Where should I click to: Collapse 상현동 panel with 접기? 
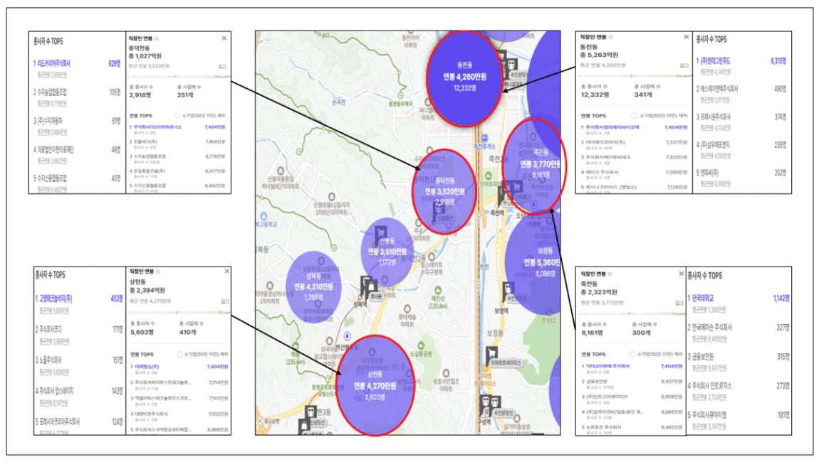pos(224,301)
